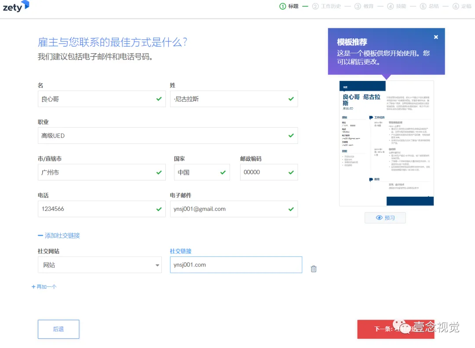This screenshot has width=475, height=348.
Task: Click green checkmark in 名 field
Action: [x=159, y=99]
